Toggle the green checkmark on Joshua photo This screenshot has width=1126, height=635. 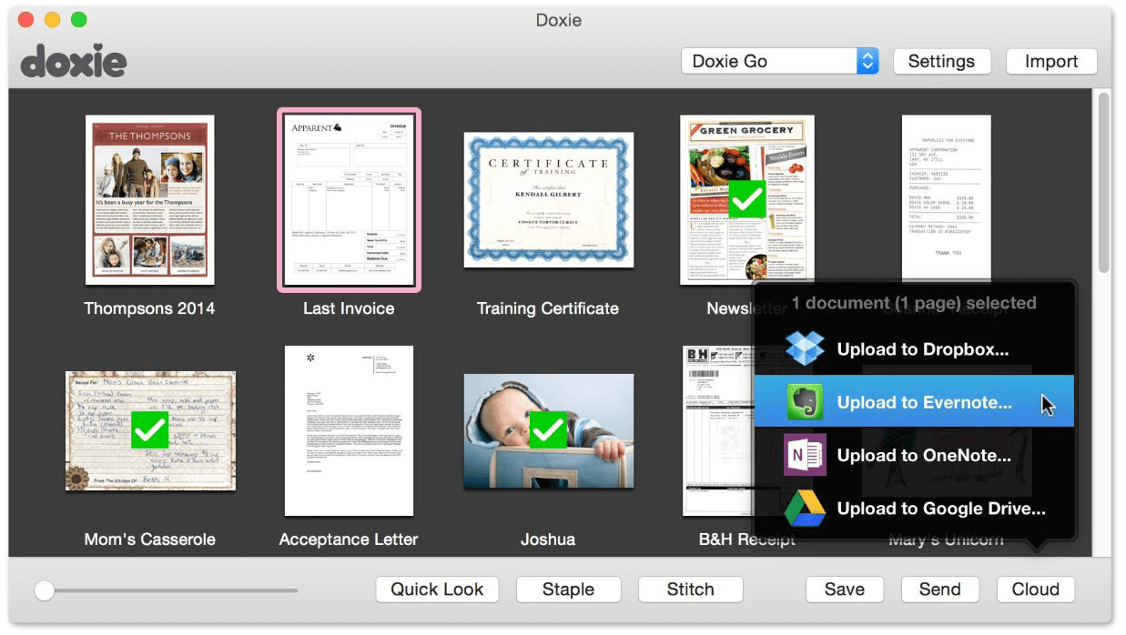pyautogui.click(x=547, y=428)
